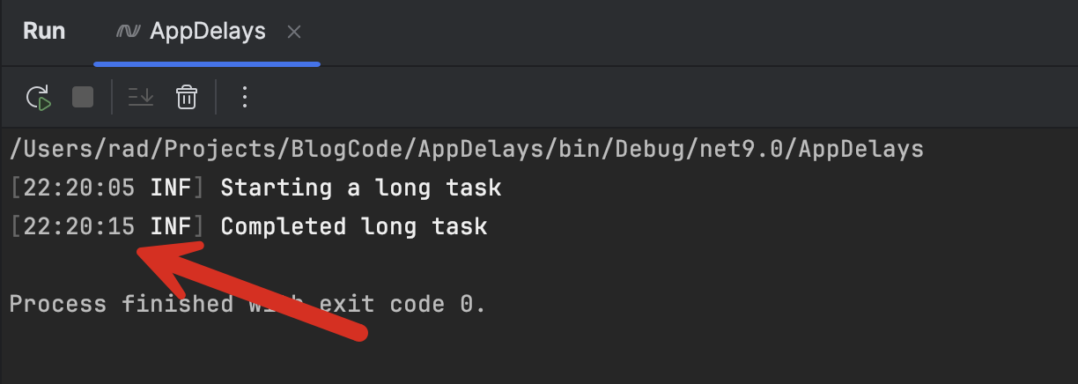Rerun the AppDelays application
Screen dimensions: 1078x384
[39, 97]
